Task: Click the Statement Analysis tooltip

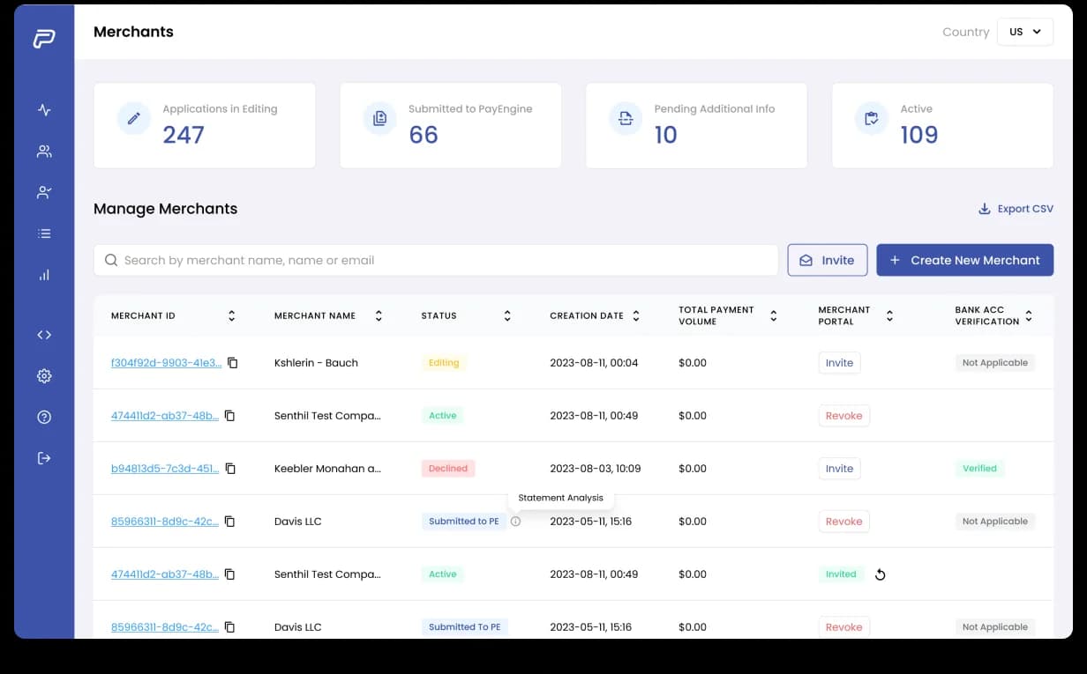Action: [x=561, y=498]
